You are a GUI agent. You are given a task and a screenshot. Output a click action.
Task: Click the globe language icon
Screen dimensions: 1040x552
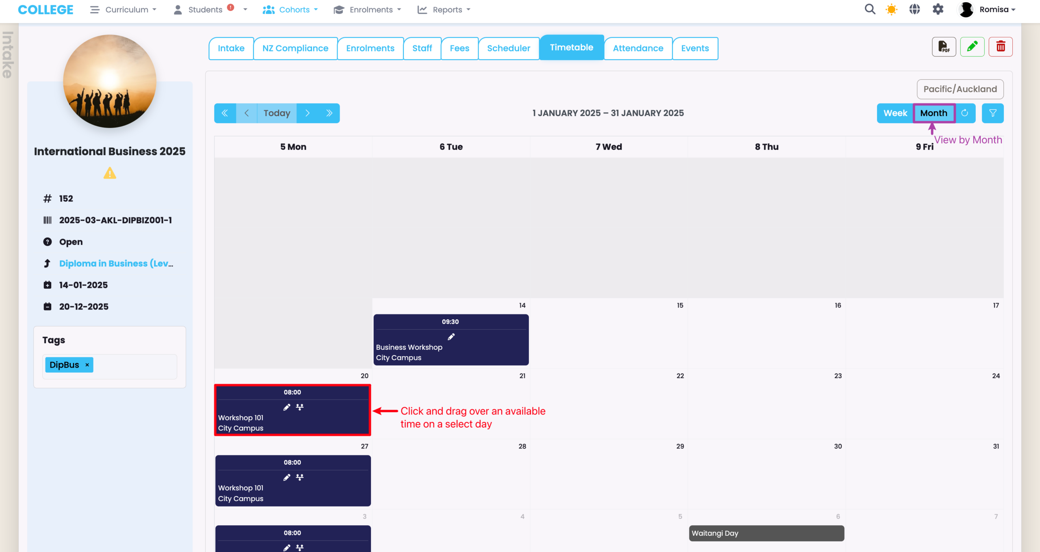click(x=914, y=9)
